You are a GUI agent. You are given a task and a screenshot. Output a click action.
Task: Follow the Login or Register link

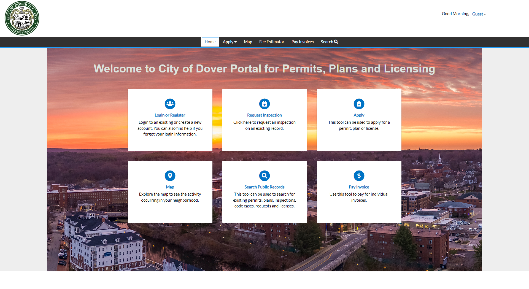(x=170, y=115)
